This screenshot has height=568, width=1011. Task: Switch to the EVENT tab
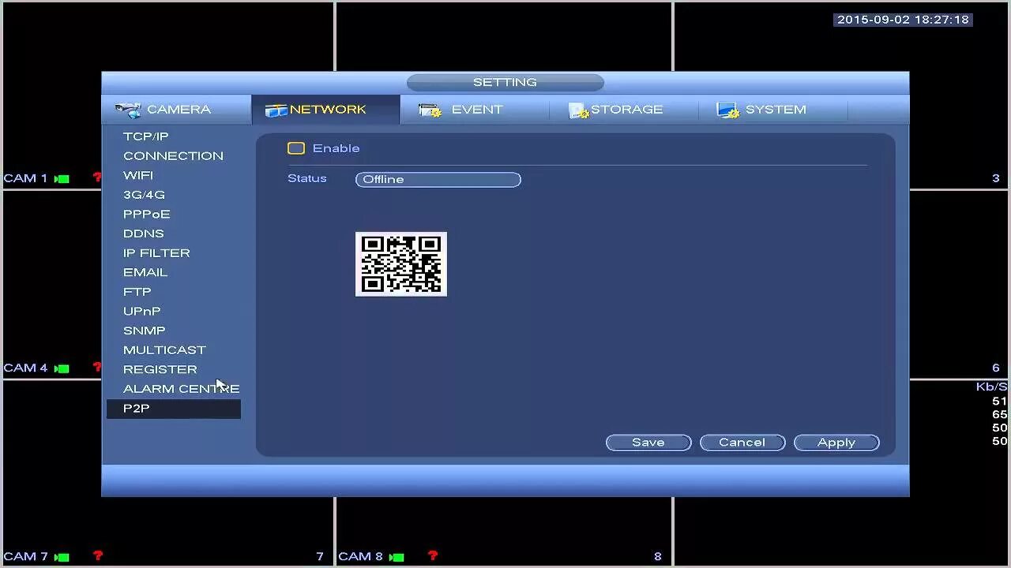point(474,110)
